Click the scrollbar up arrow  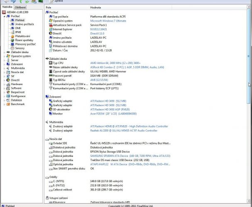pyautogui.click(x=248, y=7)
